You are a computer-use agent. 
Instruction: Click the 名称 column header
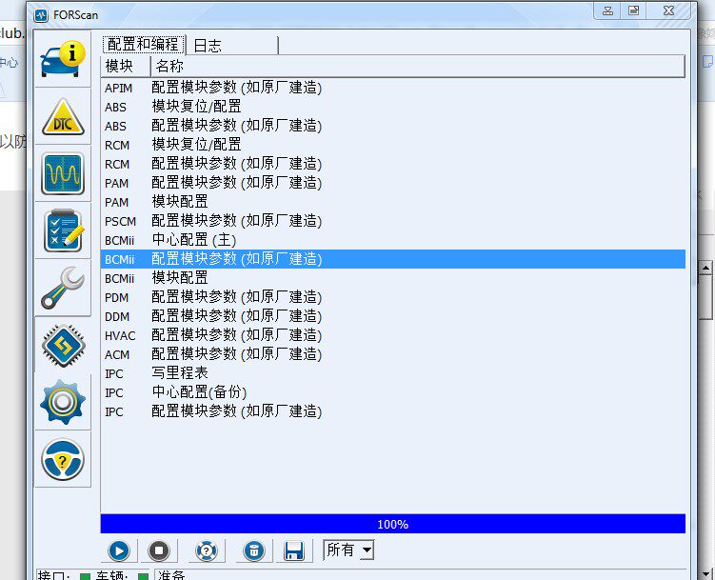(418, 67)
